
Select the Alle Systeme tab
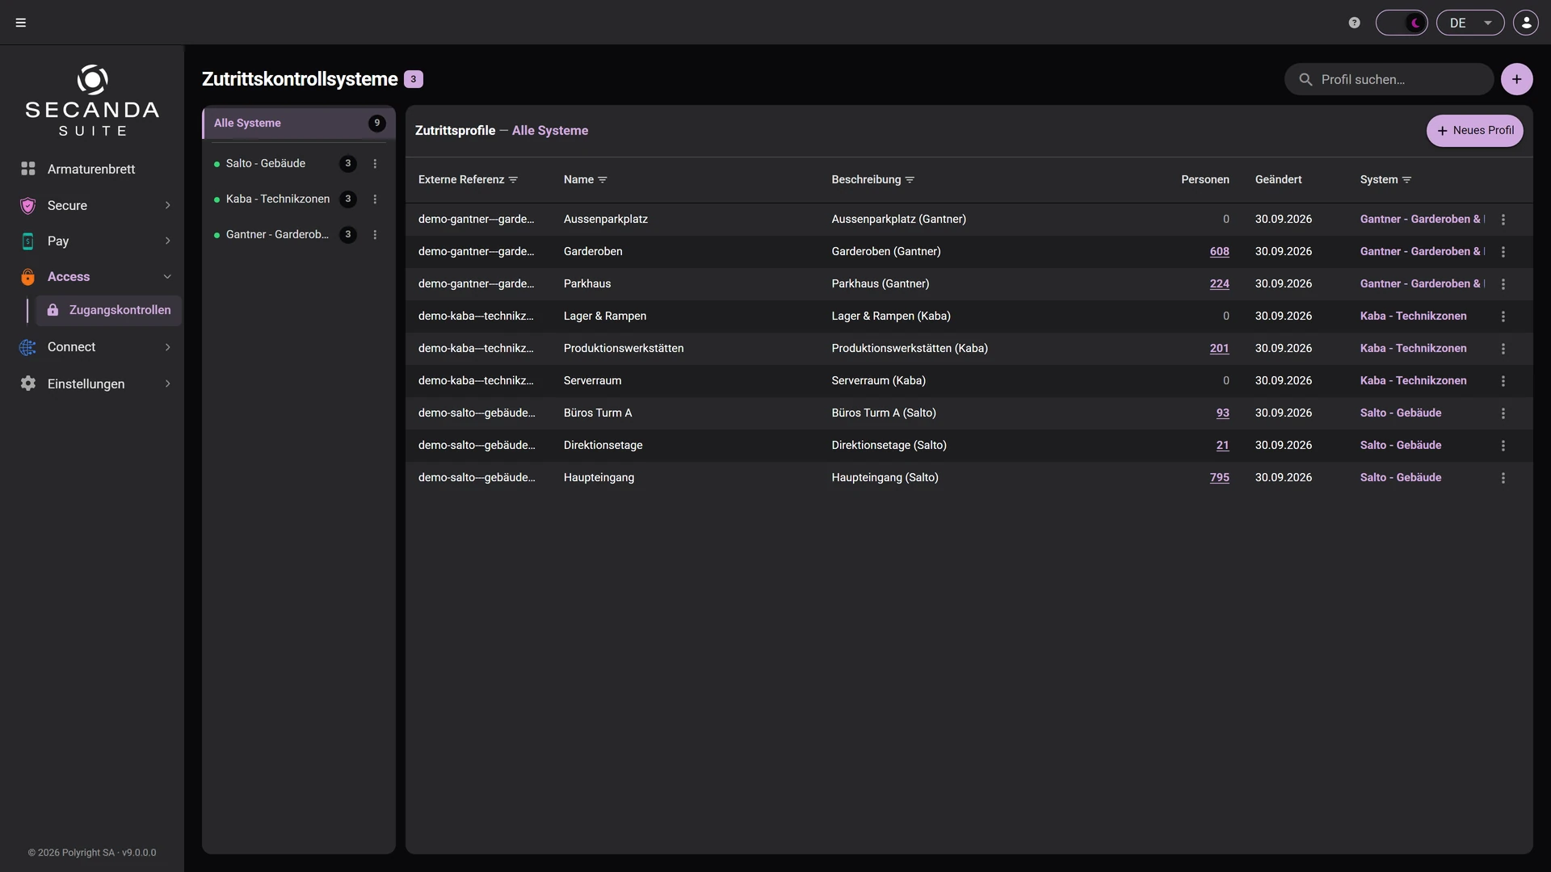tap(299, 123)
